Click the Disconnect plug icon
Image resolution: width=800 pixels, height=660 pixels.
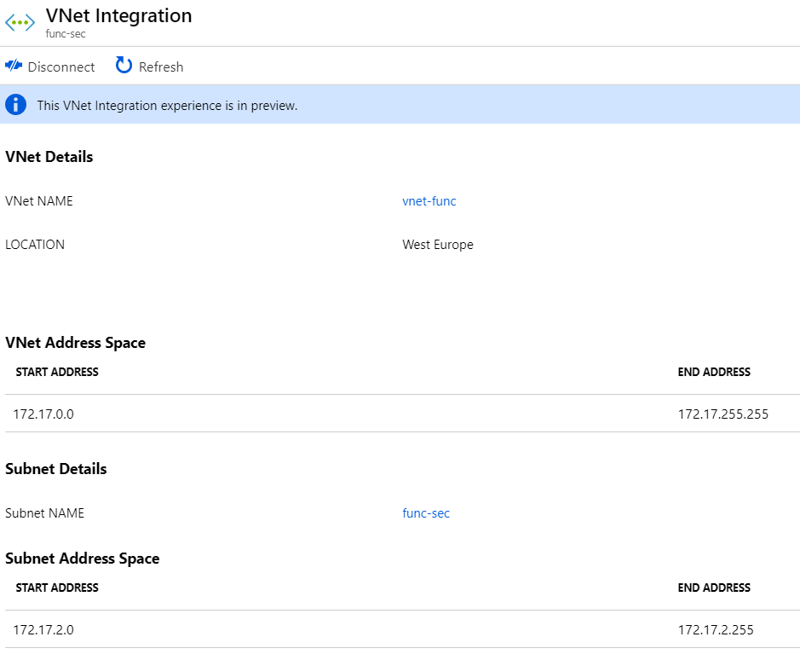click(14, 66)
